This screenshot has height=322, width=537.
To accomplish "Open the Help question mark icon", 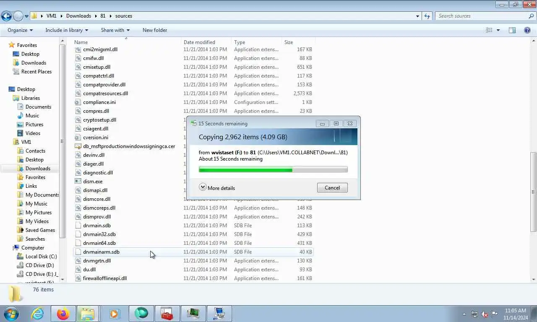I will 527,30.
